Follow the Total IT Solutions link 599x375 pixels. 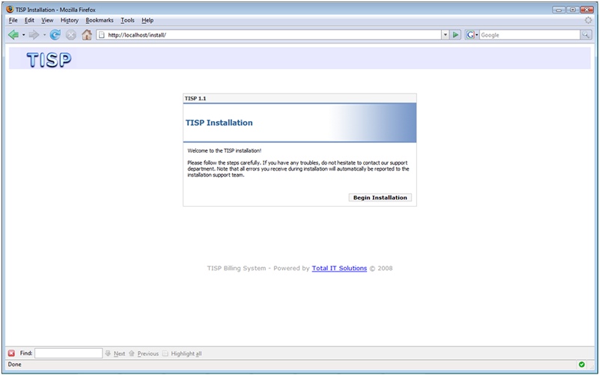tap(339, 268)
